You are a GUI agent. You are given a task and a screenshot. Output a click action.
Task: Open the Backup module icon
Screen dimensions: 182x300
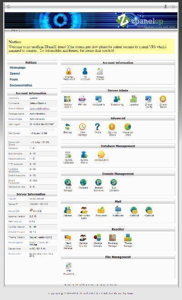[x=67, y=127]
